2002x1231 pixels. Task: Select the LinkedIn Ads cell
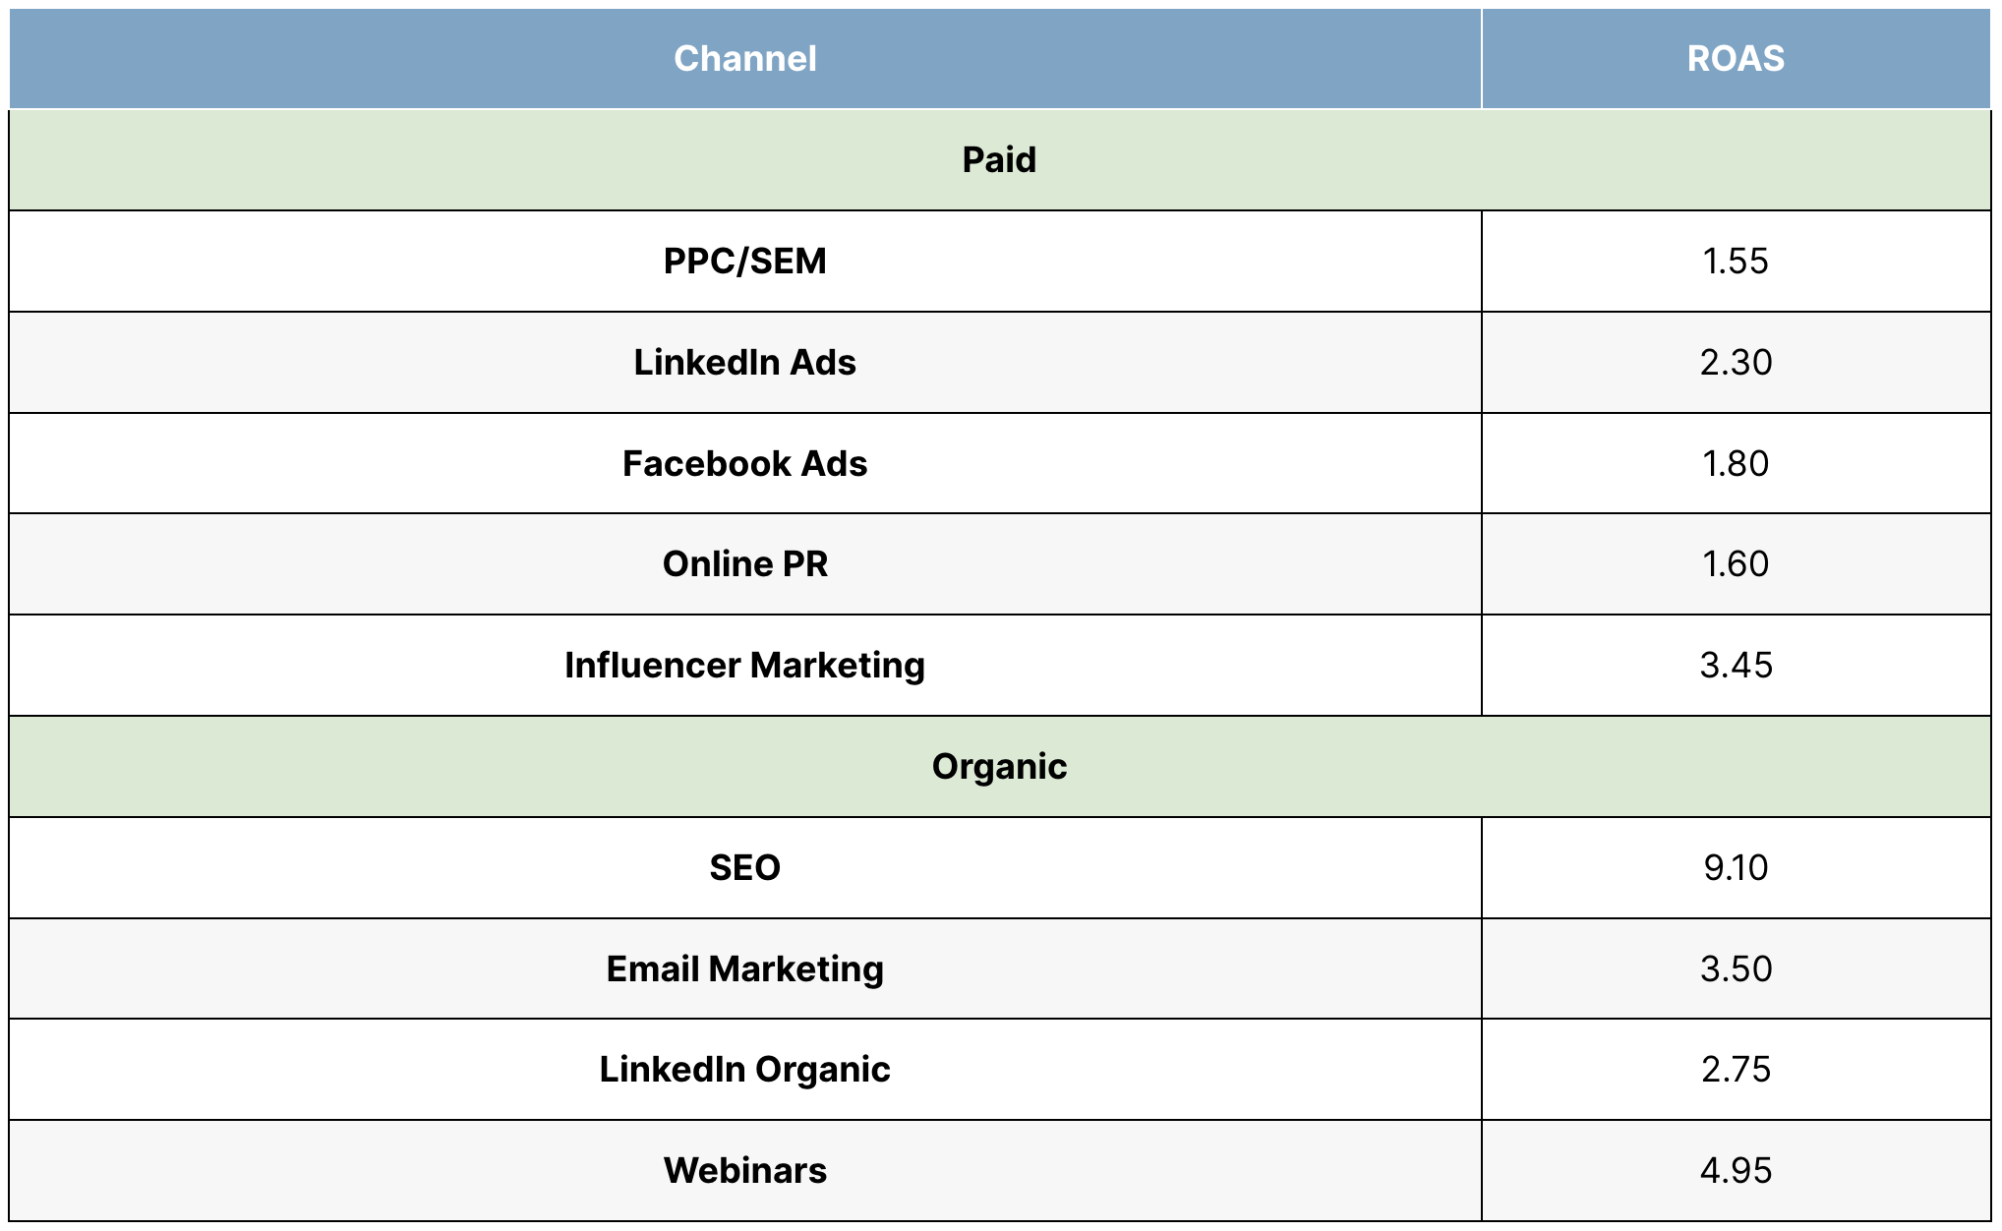coord(744,363)
